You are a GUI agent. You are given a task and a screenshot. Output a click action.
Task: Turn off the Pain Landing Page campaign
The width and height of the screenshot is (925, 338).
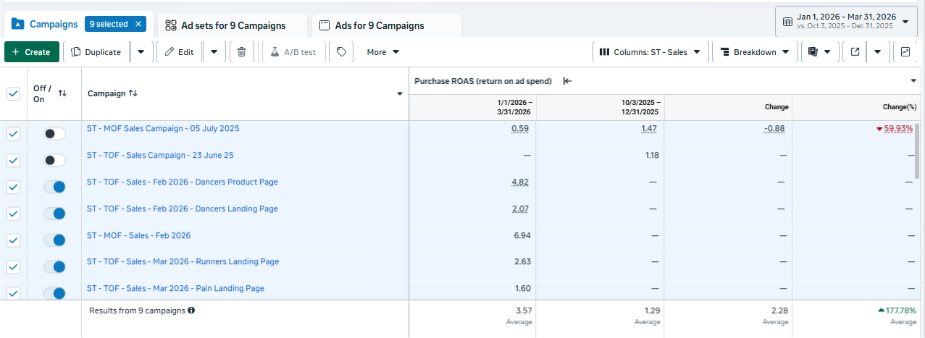[54, 293]
